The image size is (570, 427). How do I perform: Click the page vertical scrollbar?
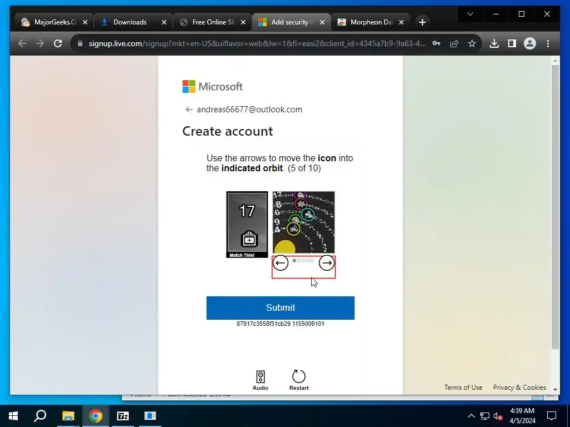[x=555, y=207]
